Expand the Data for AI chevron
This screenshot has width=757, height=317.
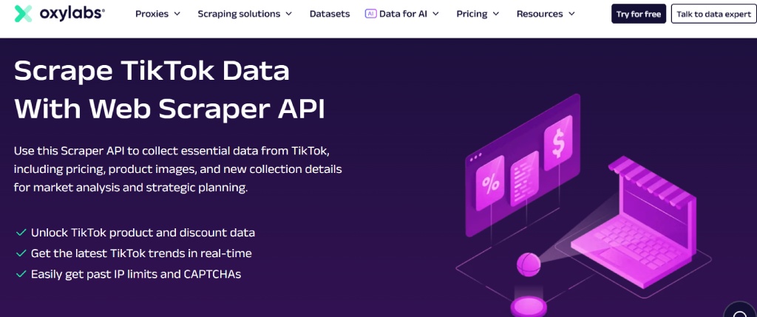[435, 14]
